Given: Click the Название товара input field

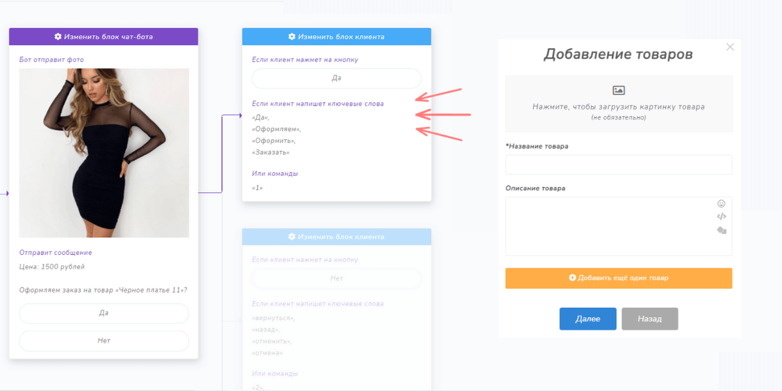Looking at the screenshot, I should click(x=618, y=164).
